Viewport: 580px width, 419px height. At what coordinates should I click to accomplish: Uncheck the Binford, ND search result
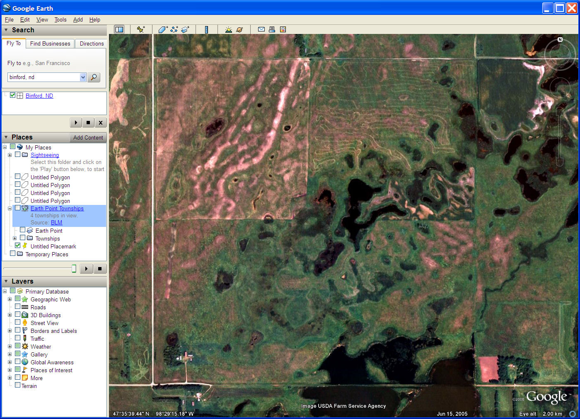coord(13,95)
